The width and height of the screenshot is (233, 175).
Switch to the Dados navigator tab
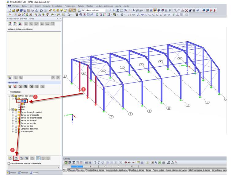click(12, 173)
